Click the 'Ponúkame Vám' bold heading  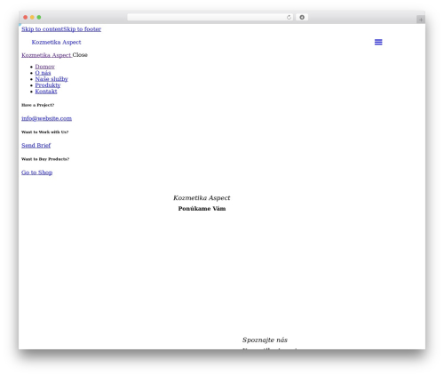point(202,209)
